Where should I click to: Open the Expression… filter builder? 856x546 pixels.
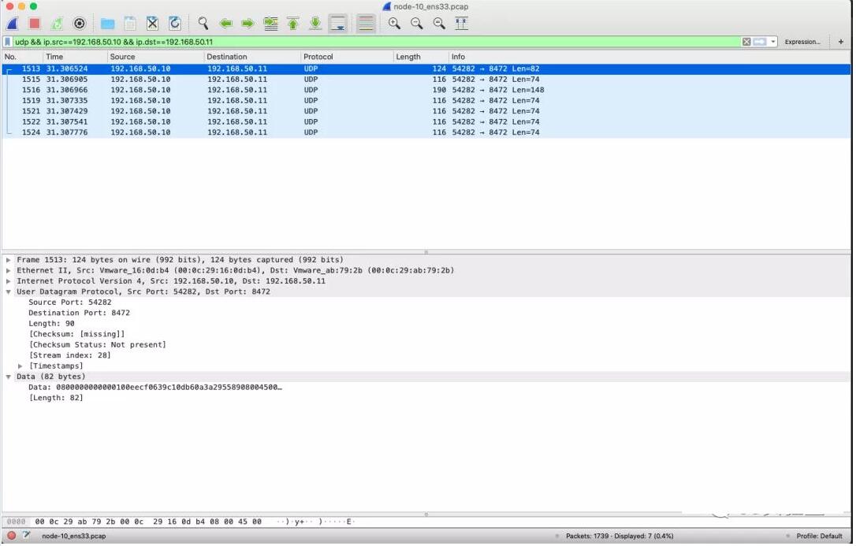click(802, 42)
